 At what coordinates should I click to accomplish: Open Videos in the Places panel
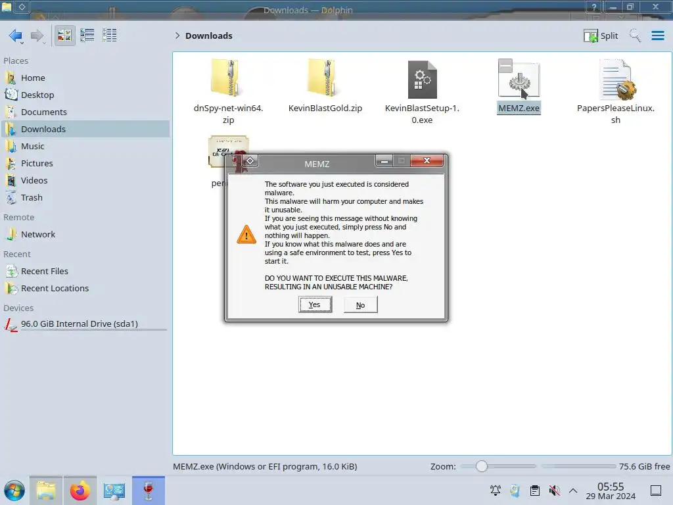tap(85, 181)
